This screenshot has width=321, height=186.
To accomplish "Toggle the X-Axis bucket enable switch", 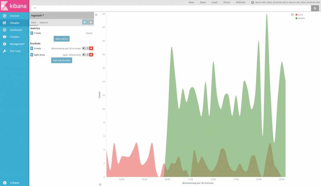I will point(84,48).
